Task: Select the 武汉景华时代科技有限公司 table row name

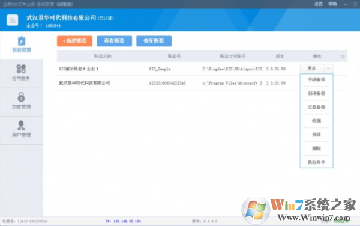Action: (x=85, y=83)
